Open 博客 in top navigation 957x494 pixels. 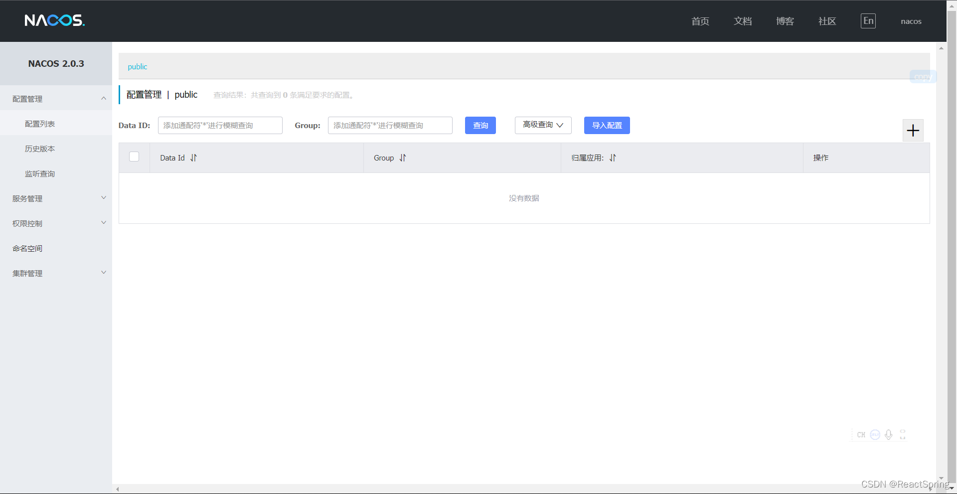point(785,21)
